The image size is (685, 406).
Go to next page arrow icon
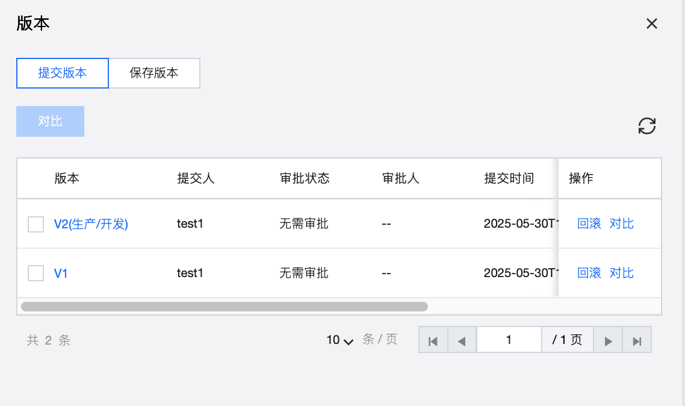point(608,340)
